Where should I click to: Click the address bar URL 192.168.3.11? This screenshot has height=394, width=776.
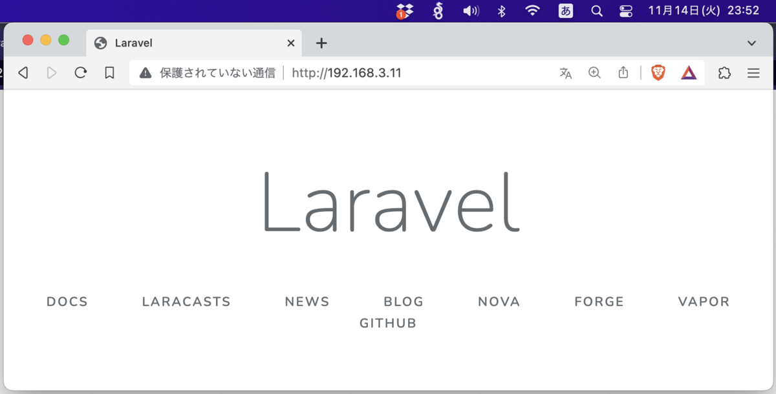(x=347, y=73)
